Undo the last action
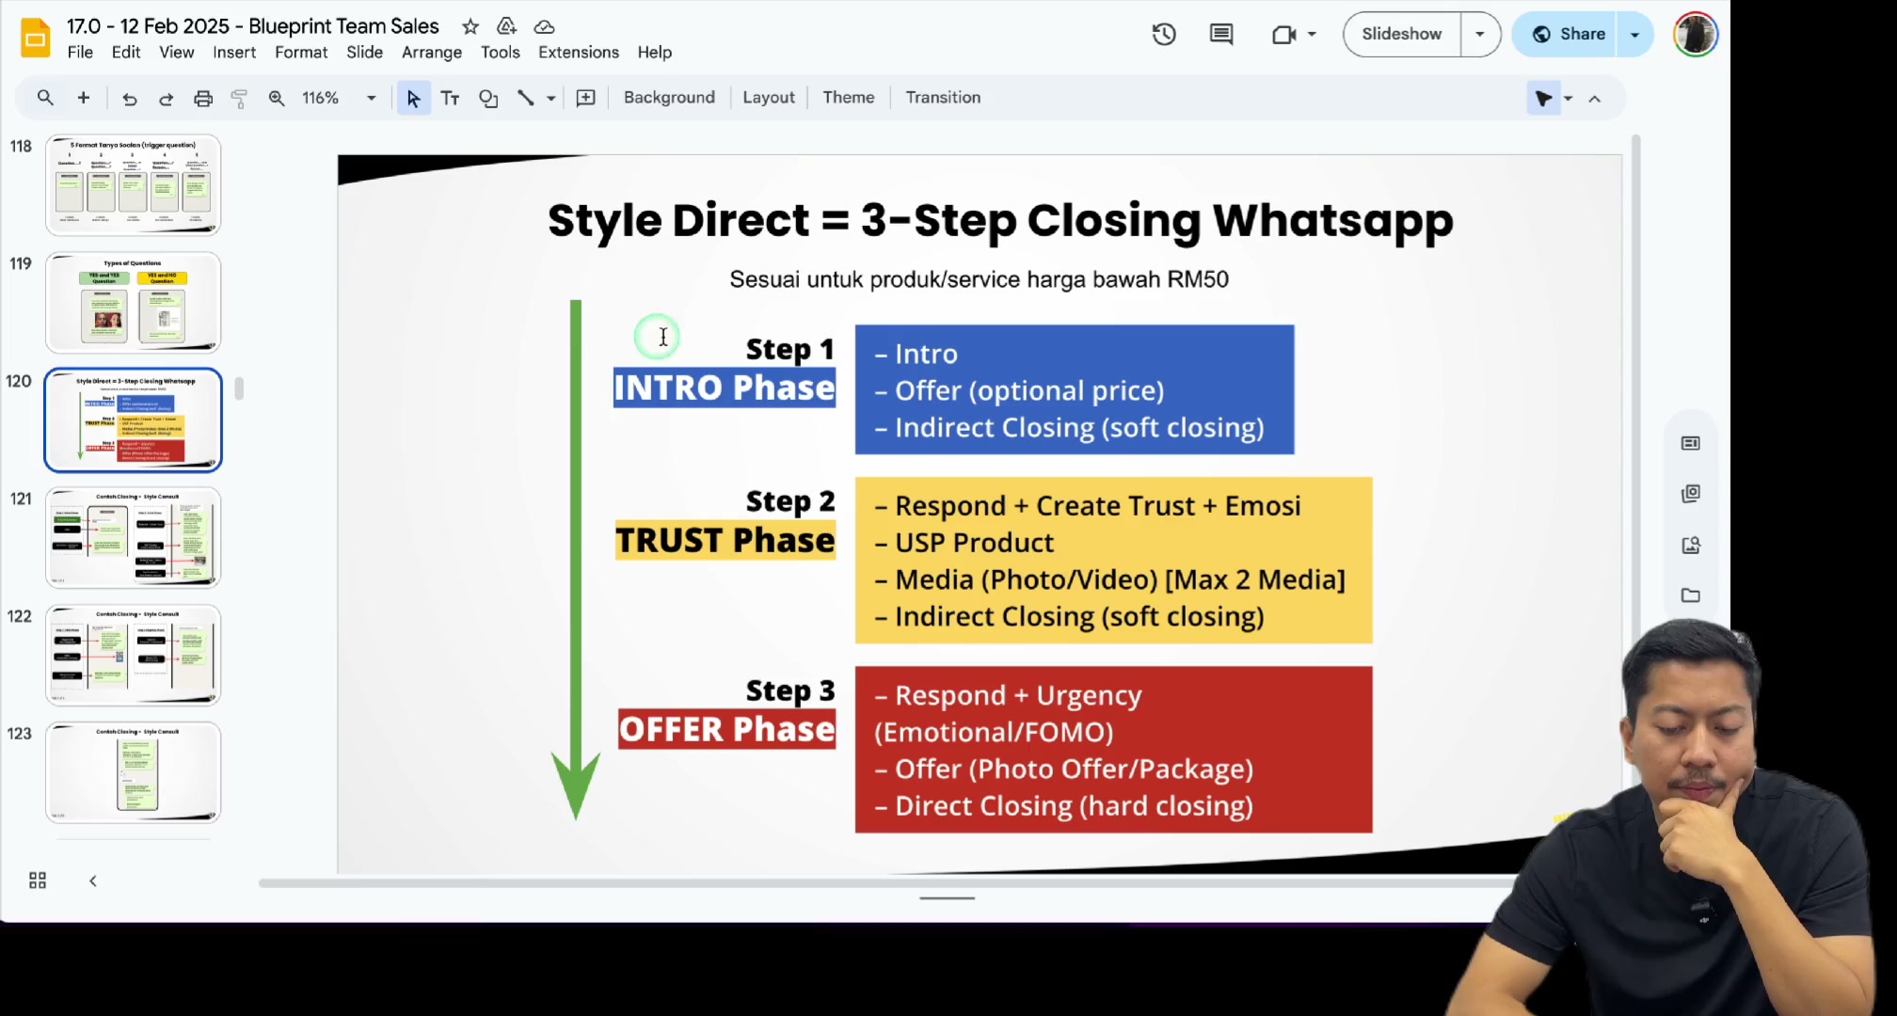The width and height of the screenshot is (1897, 1016). pyautogui.click(x=130, y=98)
